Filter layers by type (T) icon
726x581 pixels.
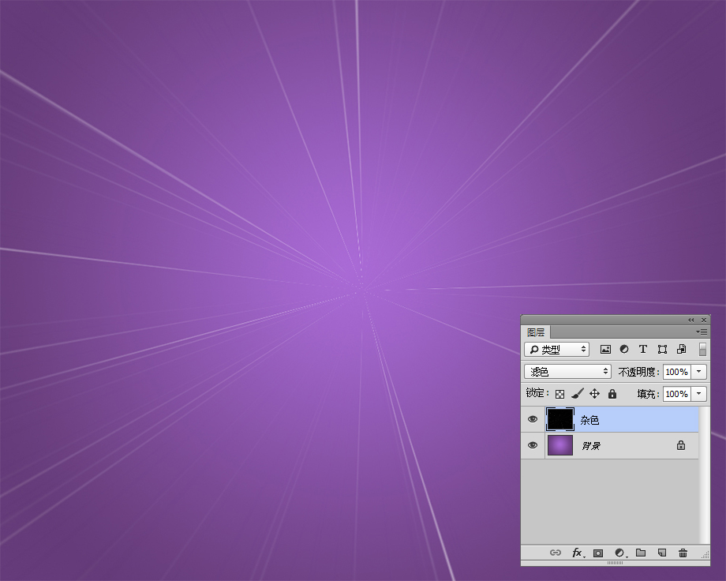click(643, 350)
